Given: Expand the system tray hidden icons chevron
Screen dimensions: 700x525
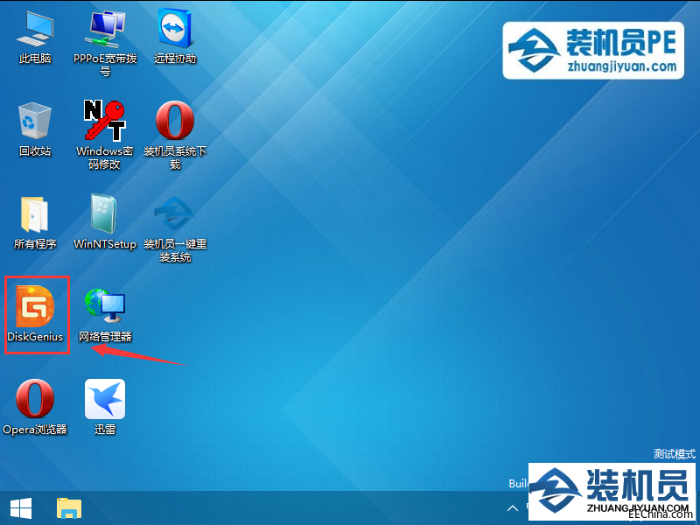Looking at the screenshot, I should pos(513,508).
